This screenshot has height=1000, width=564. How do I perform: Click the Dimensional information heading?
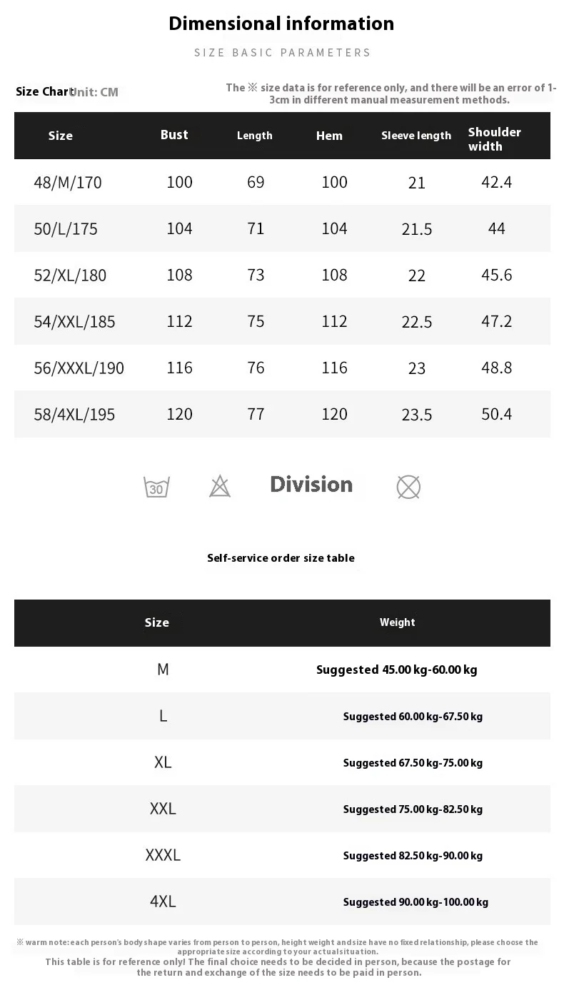[281, 24]
